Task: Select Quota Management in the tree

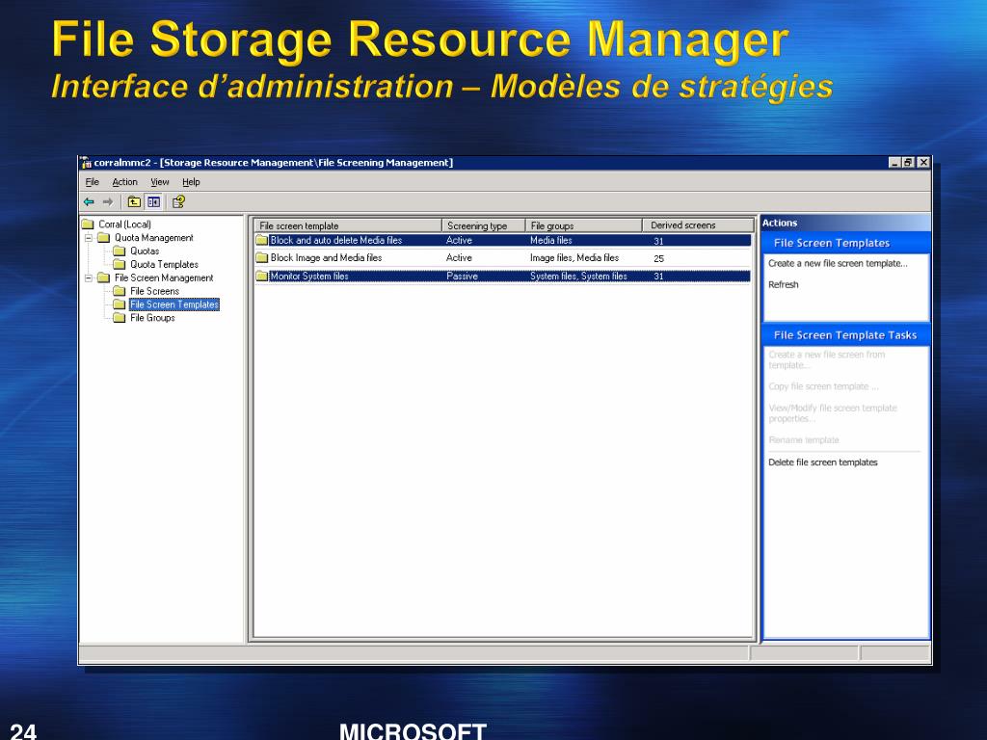Action: 153,238
